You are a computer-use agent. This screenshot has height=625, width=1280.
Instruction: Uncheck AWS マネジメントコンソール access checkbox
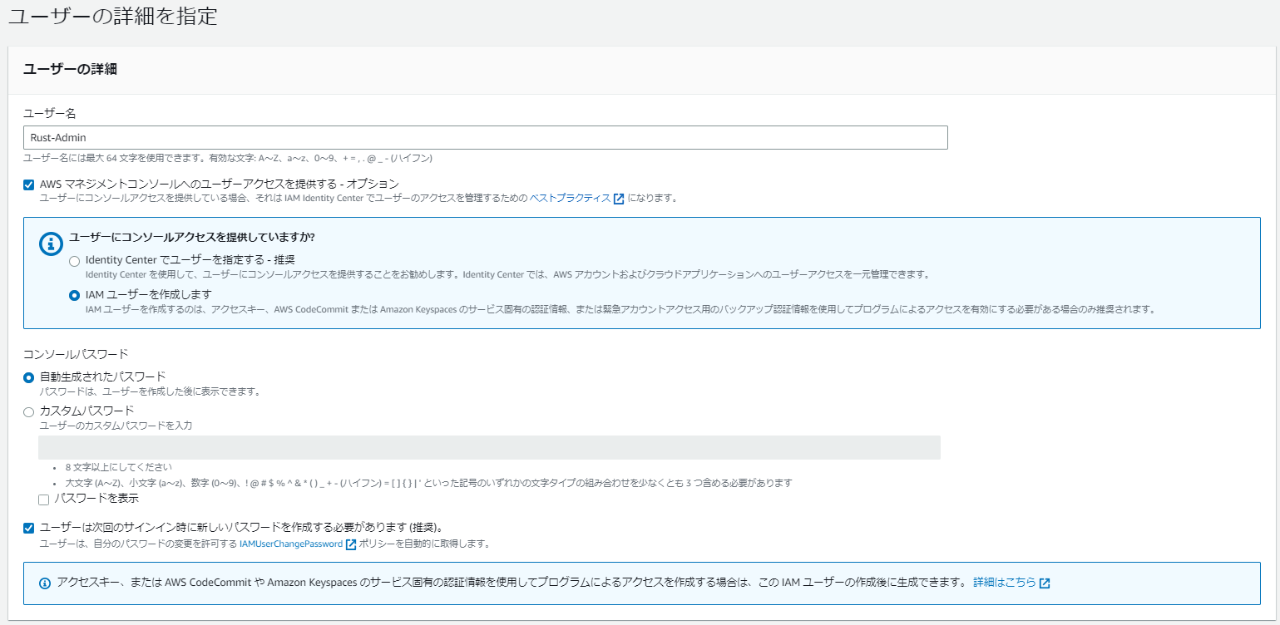click(x=29, y=185)
